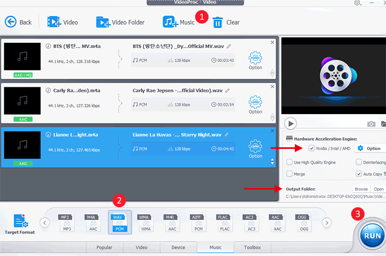Open codec Option for BTS track

point(255,61)
